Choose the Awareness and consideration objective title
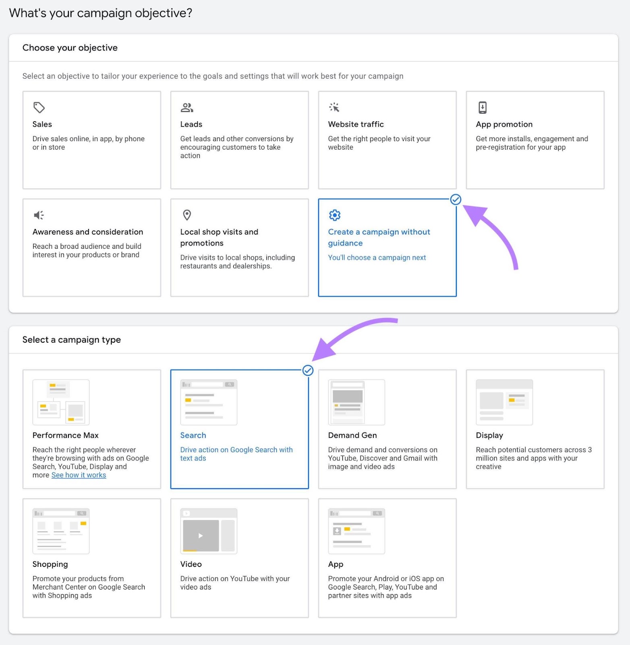 pos(88,232)
